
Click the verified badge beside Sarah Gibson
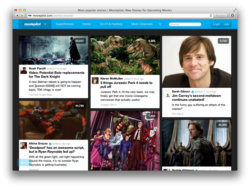pyautogui.click(x=193, y=92)
